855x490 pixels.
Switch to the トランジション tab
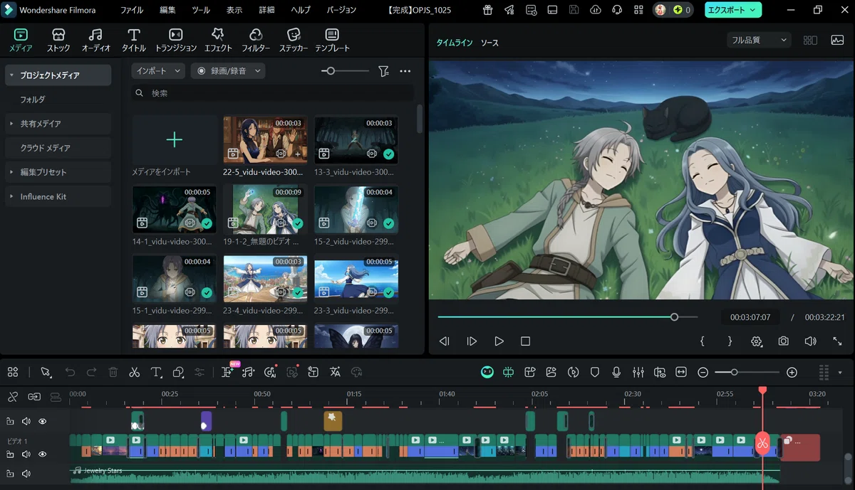(176, 41)
